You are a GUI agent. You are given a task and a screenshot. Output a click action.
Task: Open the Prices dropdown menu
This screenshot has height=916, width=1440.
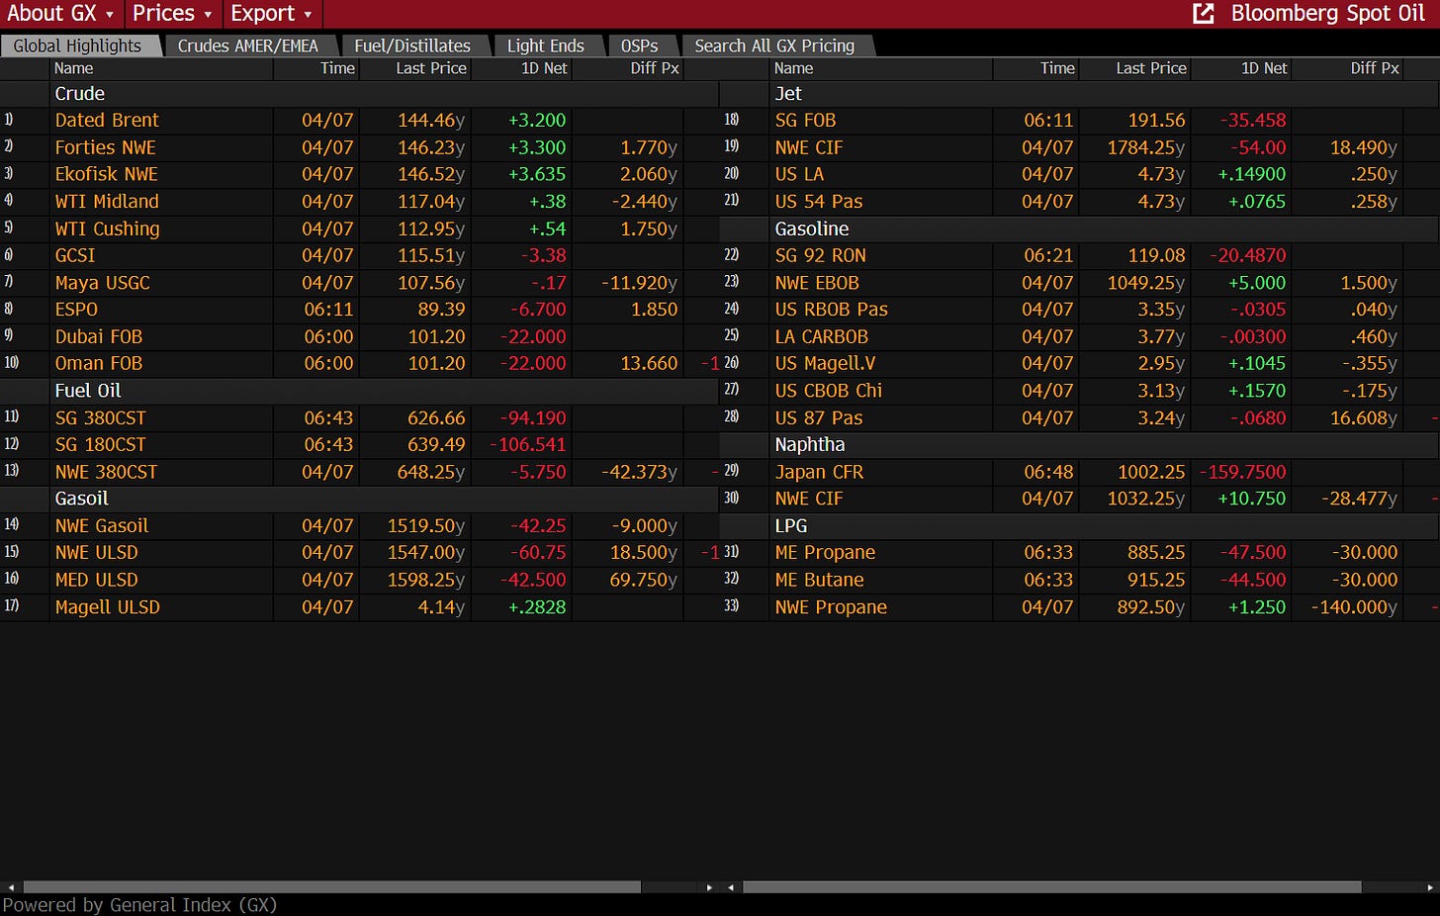click(172, 14)
